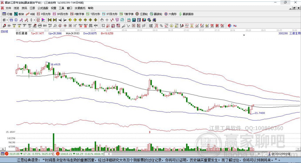The height and width of the screenshot is (163, 301).
Task: Open the 帮助 menu
Action: (x=91, y=8)
